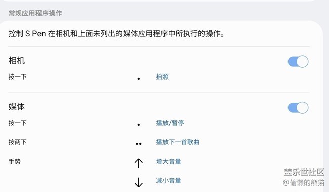Click the single dot icon beside 播放/暂停
This screenshot has width=329, height=192.
pos(139,125)
